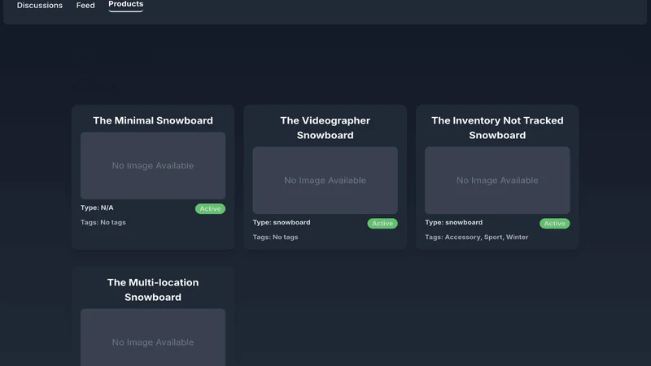Click the Minimal Snowboard image placeholder

click(x=153, y=166)
